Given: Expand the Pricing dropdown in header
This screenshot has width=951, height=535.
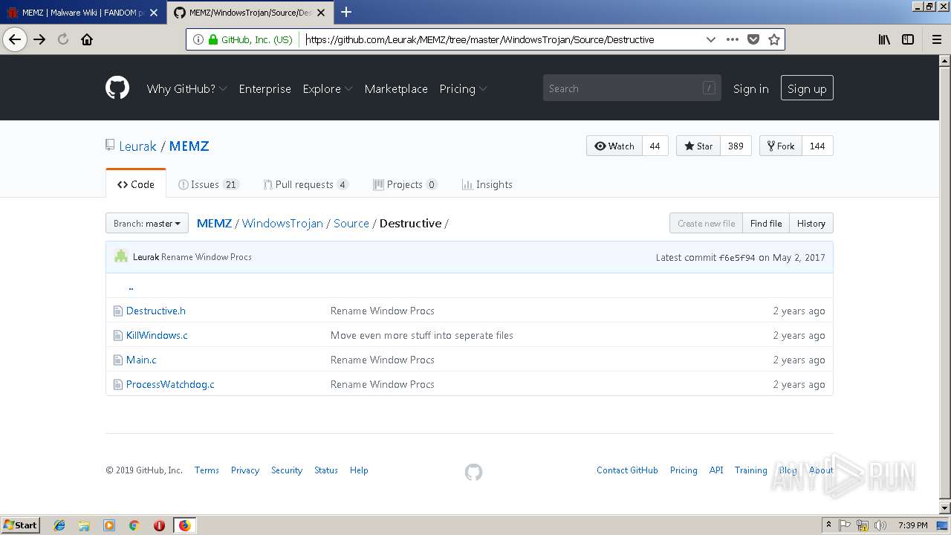Looking at the screenshot, I should (463, 88).
